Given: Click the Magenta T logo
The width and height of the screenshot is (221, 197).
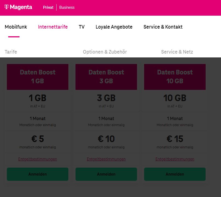Looking at the screenshot, I should point(18,7).
